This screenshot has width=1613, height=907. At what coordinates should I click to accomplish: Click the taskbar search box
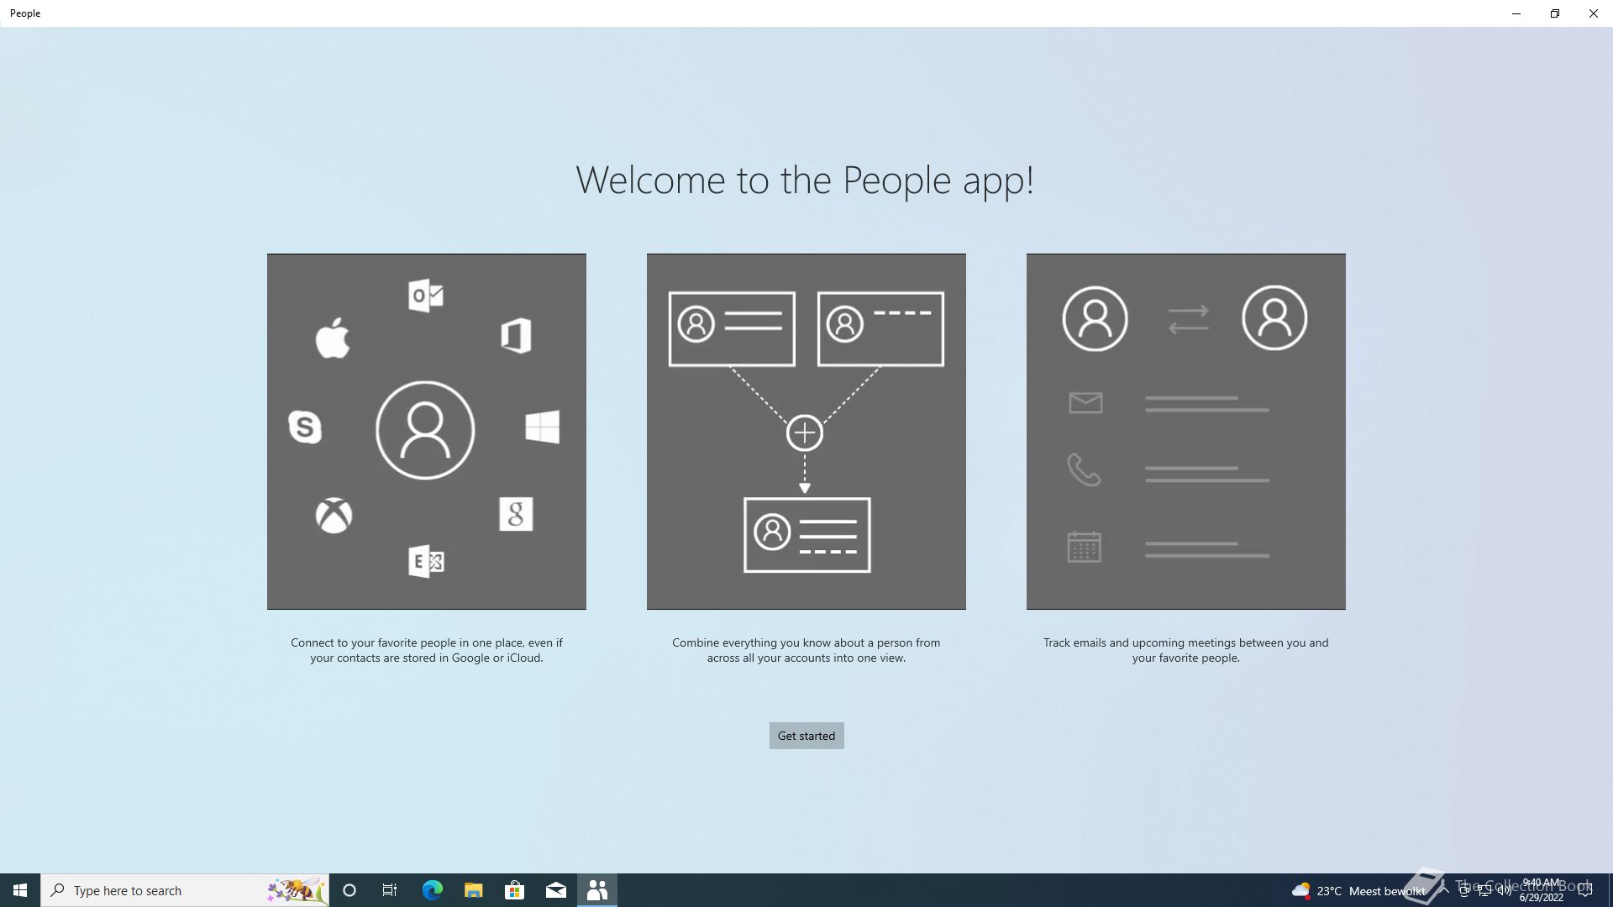185,890
